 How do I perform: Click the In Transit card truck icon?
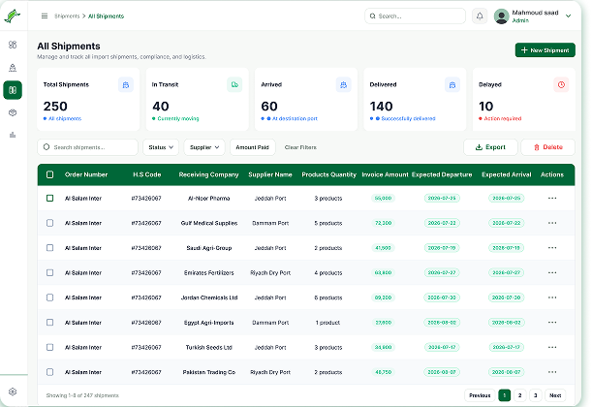(x=234, y=84)
